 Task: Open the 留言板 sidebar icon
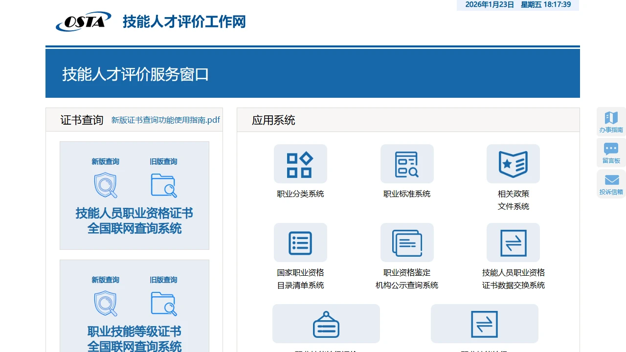click(x=610, y=153)
